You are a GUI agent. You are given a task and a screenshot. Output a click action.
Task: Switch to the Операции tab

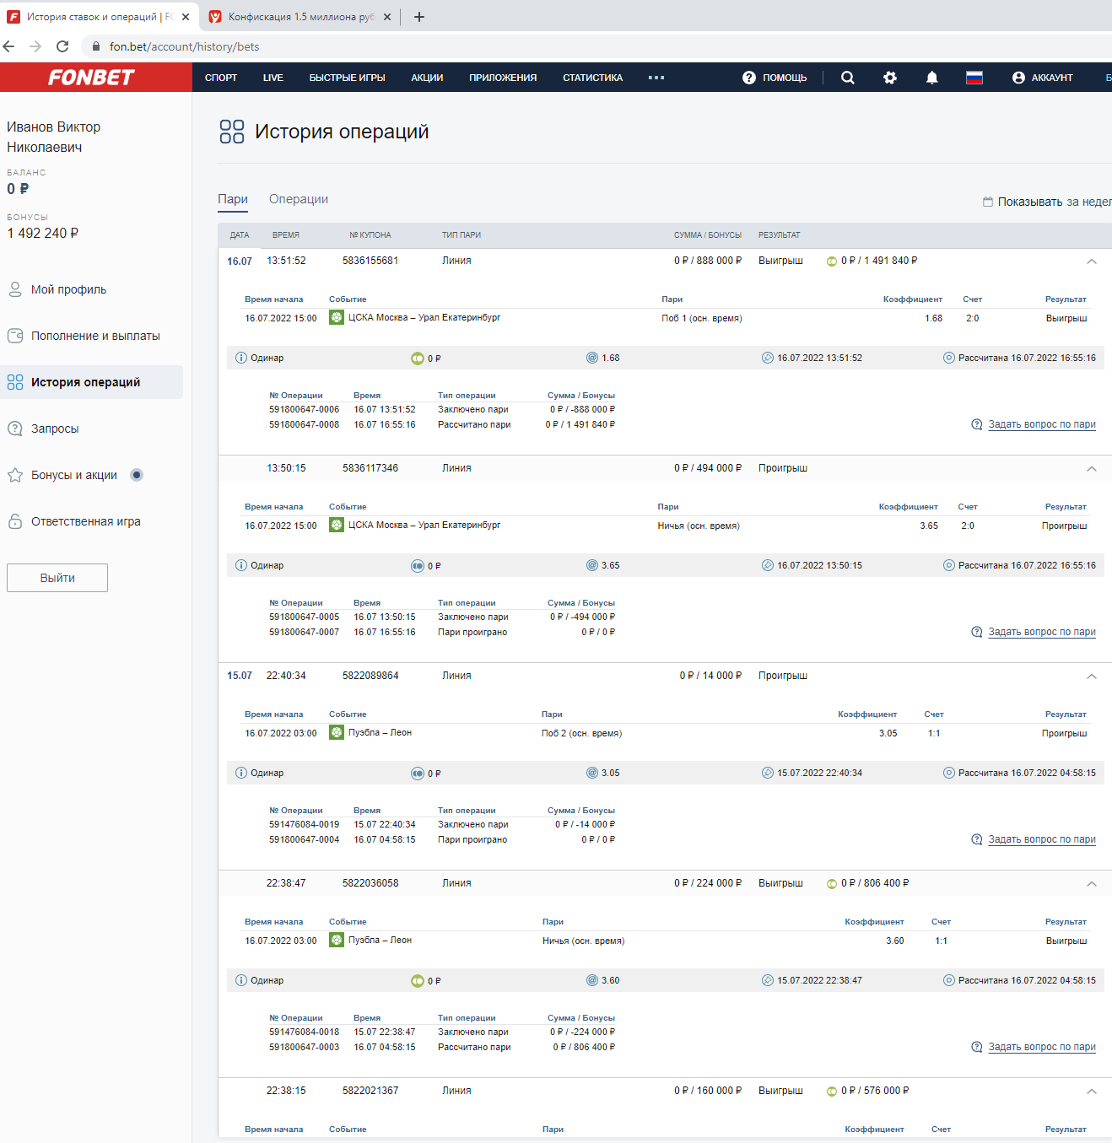click(x=299, y=199)
